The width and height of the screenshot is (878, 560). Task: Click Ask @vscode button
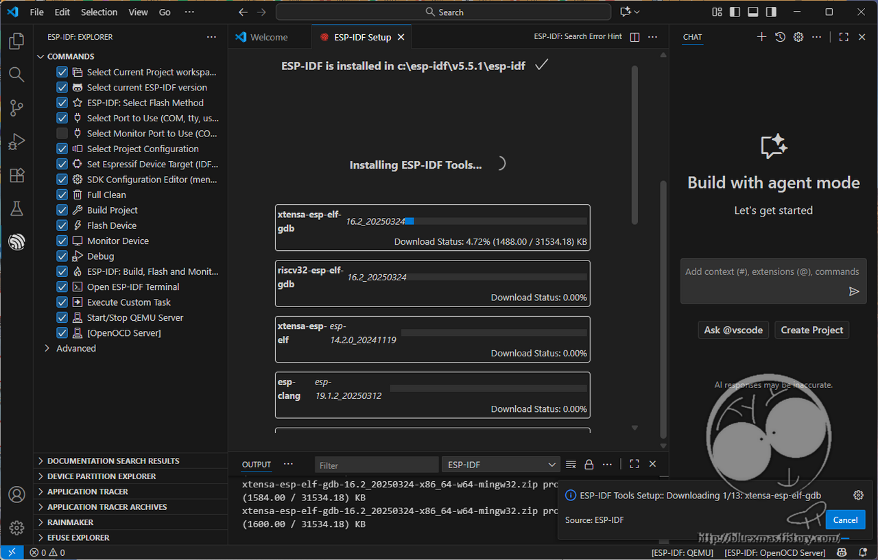(733, 330)
